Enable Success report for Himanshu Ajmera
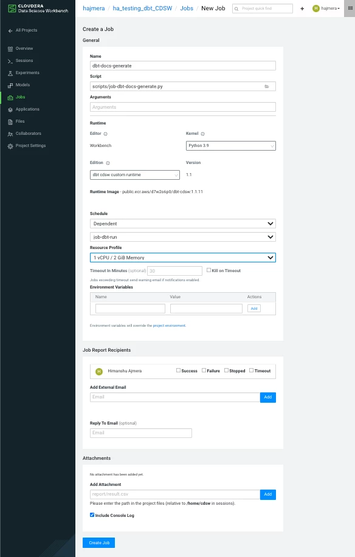Image resolution: width=355 pixels, height=557 pixels. [x=178, y=370]
